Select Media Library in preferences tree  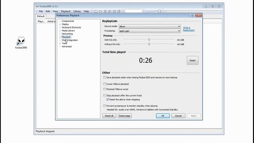[x=68, y=31]
